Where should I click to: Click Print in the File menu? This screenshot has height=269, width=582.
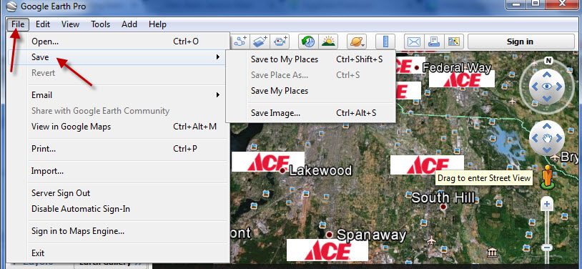(44, 149)
